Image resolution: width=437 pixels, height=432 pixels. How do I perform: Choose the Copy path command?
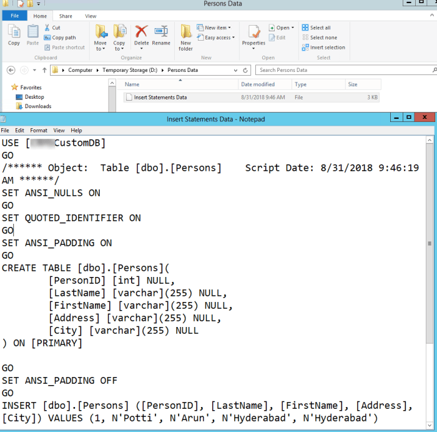(60, 38)
